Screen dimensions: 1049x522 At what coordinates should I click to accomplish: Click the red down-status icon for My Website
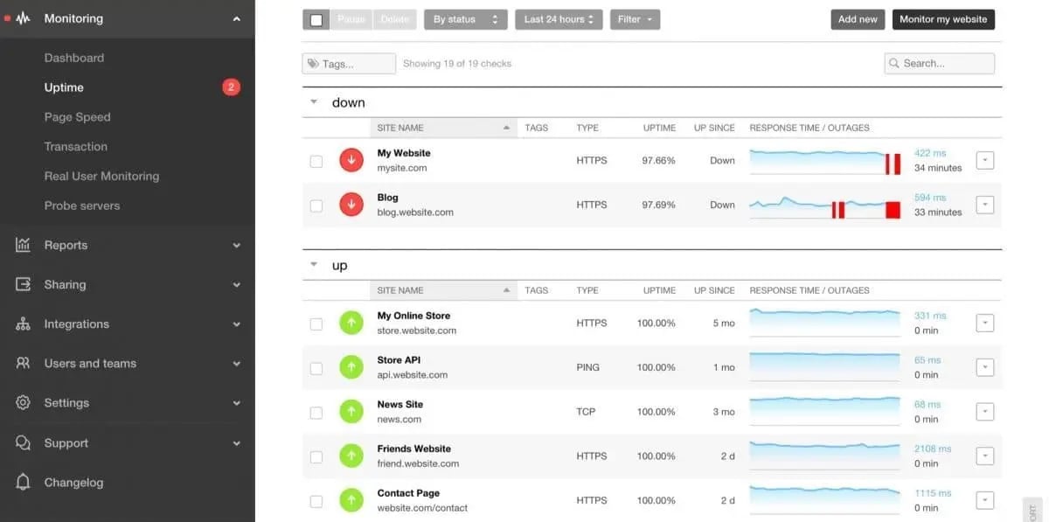[x=351, y=160]
